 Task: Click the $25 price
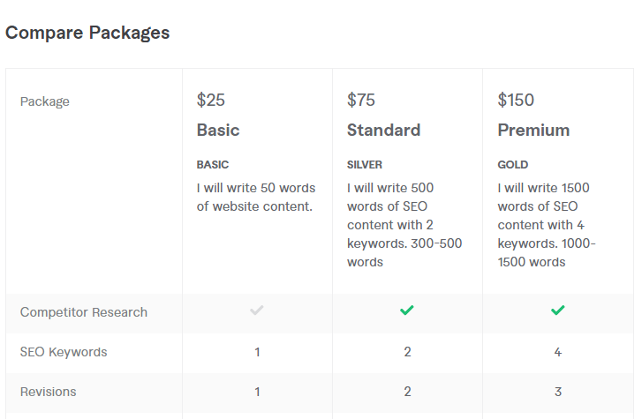(x=211, y=100)
